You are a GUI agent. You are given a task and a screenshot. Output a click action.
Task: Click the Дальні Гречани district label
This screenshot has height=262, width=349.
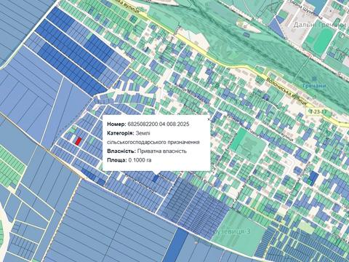point(319,25)
